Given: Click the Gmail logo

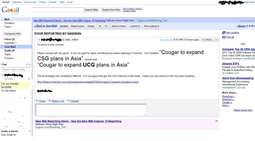Looking at the screenshot, I should tap(10, 10).
